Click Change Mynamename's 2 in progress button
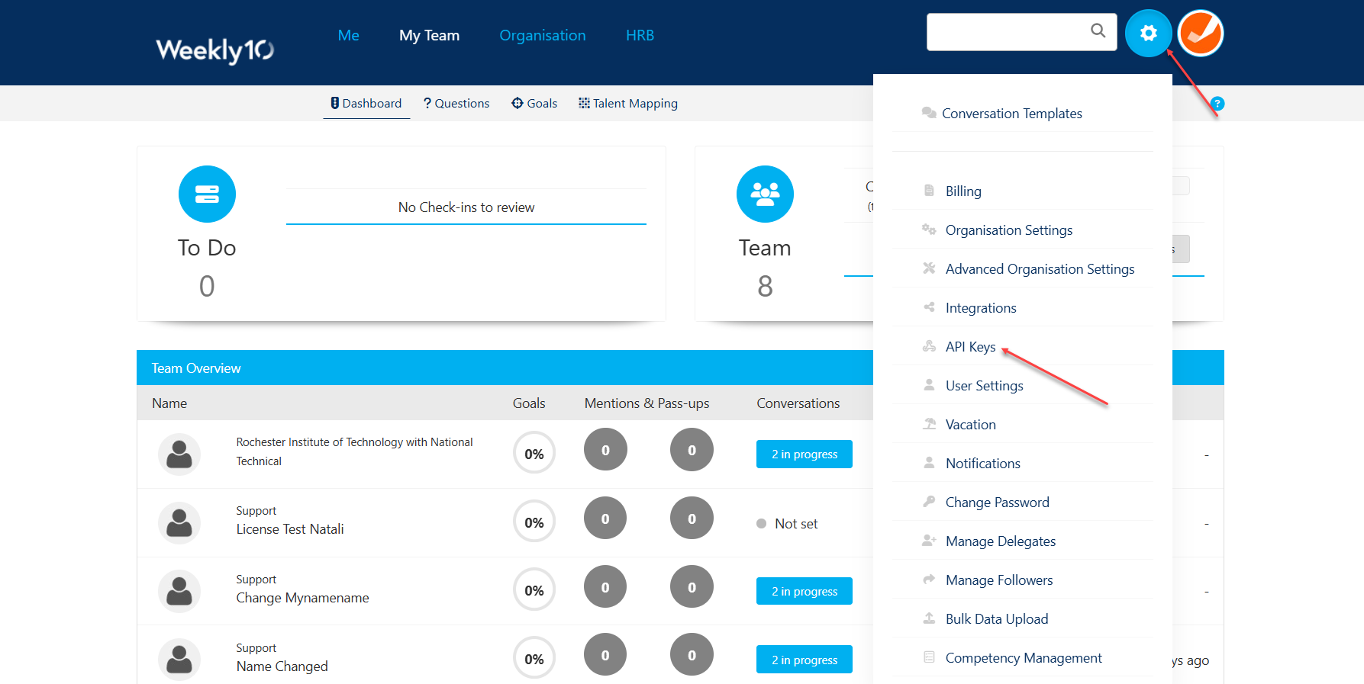Viewport: 1364px width, 684px height. [804, 591]
